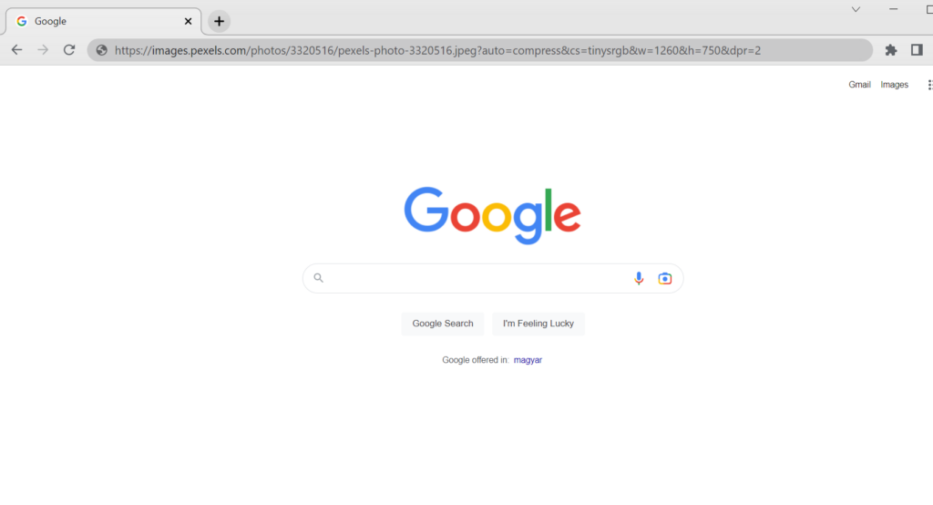Start voice search with microphone

tap(639, 278)
